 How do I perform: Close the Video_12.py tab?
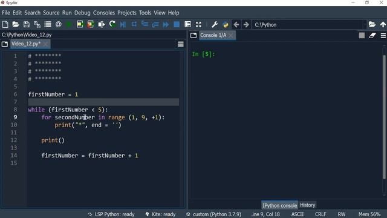pos(45,44)
